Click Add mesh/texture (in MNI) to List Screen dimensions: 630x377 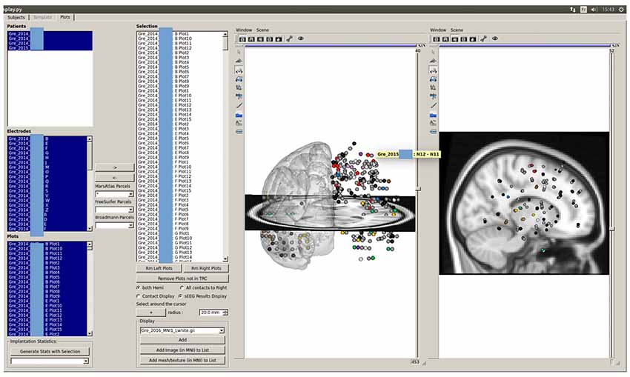[x=182, y=360]
